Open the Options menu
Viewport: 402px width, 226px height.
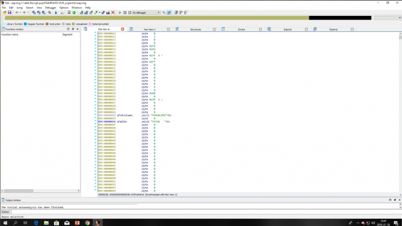coord(64,8)
